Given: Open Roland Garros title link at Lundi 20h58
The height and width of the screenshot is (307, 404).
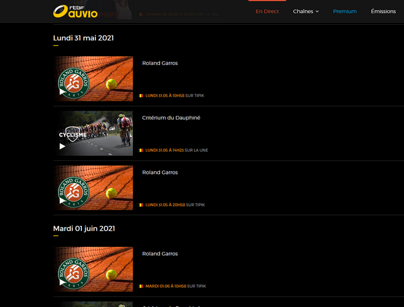Looking at the screenshot, I should click(160, 173).
